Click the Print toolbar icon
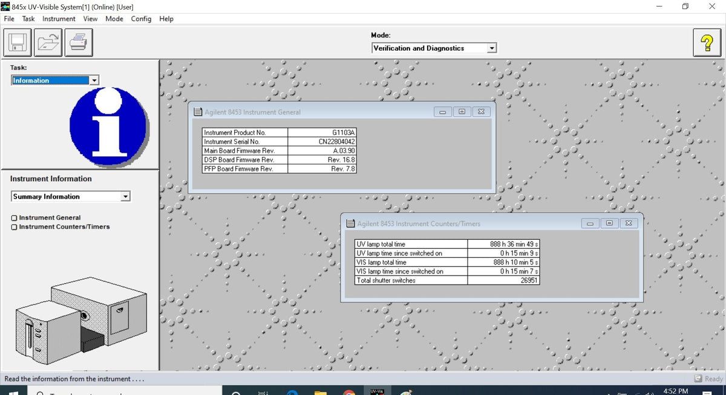This screenshot has width=726, height=395. 77,43
